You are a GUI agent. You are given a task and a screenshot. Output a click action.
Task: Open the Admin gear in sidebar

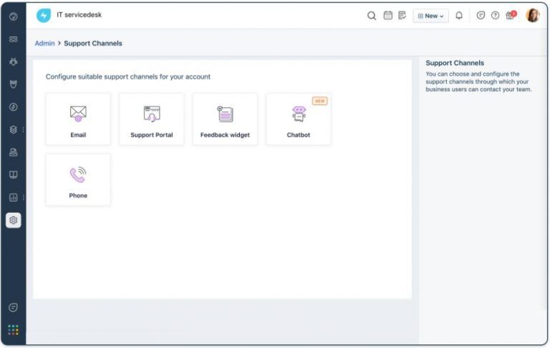click(13, 221)
